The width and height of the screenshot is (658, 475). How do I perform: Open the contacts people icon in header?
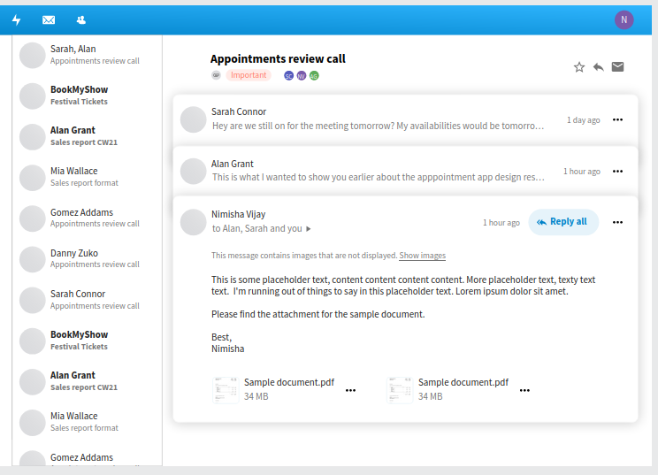81,19
